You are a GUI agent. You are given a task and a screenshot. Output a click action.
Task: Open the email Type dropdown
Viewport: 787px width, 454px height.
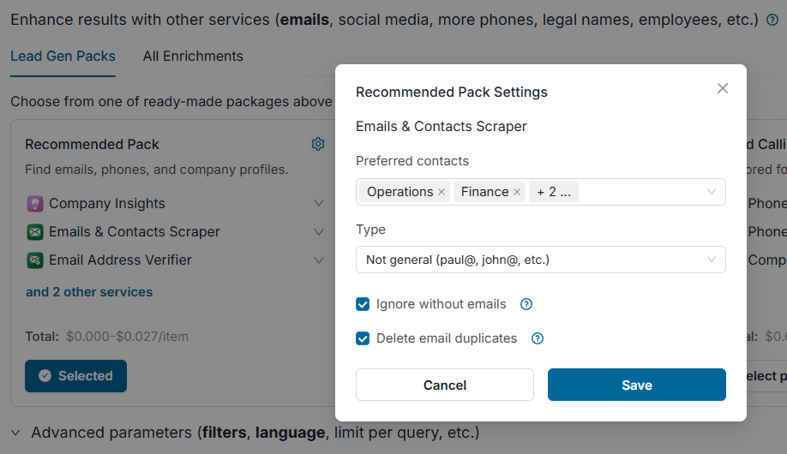point(540,260)
